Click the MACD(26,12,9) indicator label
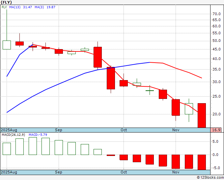Viewport: 224px width, 180px height. pyautogui.click(x=13, y=135)
